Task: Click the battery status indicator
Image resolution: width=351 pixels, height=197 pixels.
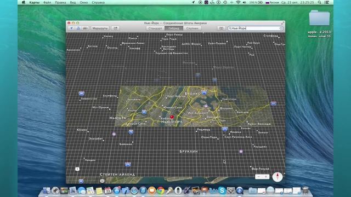Action: [x=256, y=2]
